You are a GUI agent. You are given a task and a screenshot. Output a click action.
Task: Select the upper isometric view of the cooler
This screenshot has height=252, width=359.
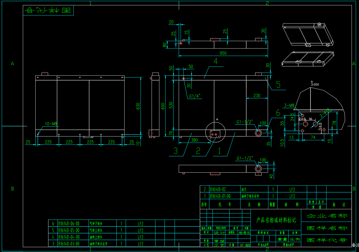click(308, 35)
